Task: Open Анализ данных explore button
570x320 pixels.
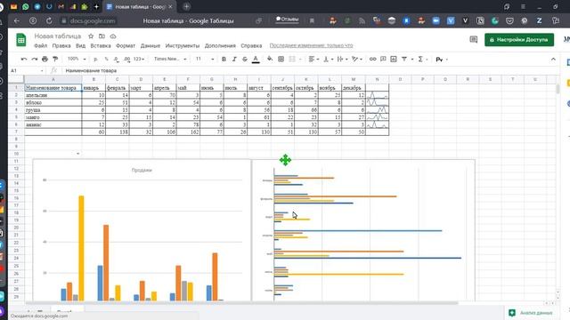Action: [532, 313]
